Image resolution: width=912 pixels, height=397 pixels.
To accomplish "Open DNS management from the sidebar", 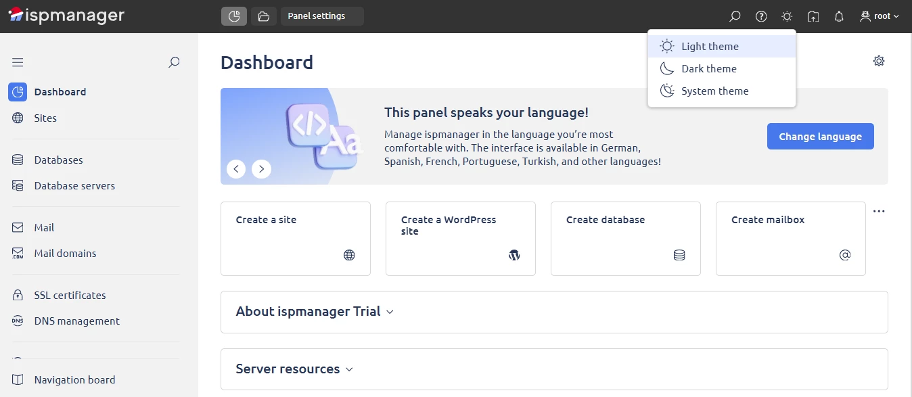I will 77,321.
